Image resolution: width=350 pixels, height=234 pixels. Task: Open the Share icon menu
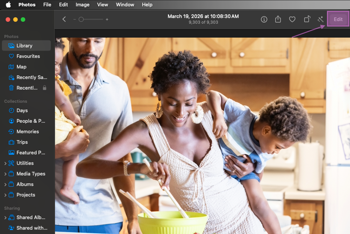click(x=278, y=19)
